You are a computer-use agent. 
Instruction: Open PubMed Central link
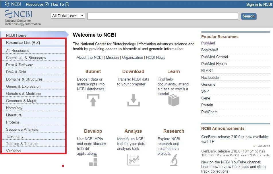point(214,57)
